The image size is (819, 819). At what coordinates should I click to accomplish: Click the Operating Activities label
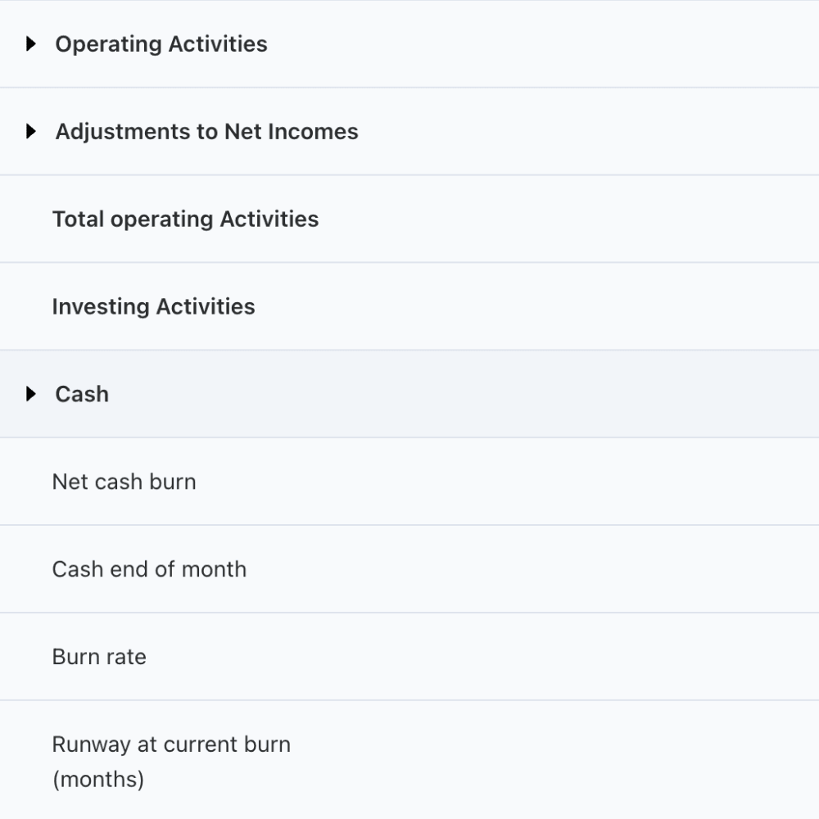pyautogui.click(x=161, y=44)
